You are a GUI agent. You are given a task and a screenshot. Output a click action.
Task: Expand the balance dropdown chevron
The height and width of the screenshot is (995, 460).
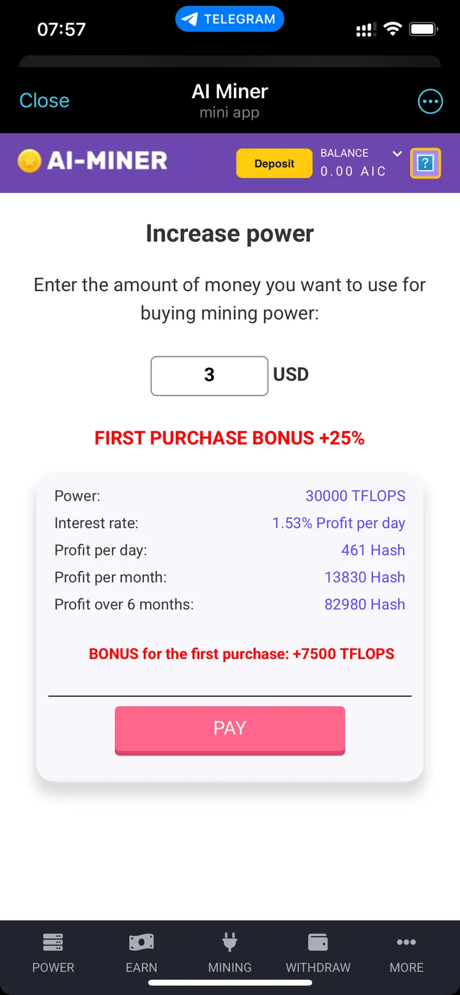[x=397, y=154]
